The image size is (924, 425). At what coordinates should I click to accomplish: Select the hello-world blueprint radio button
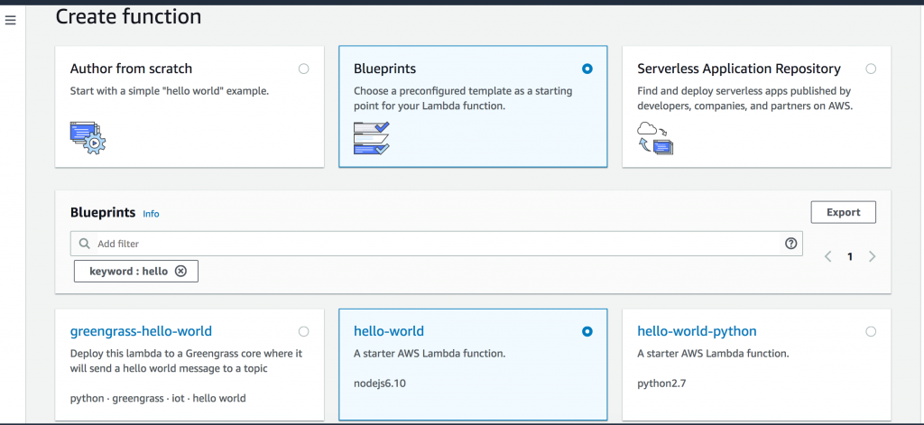click(587, 332)
